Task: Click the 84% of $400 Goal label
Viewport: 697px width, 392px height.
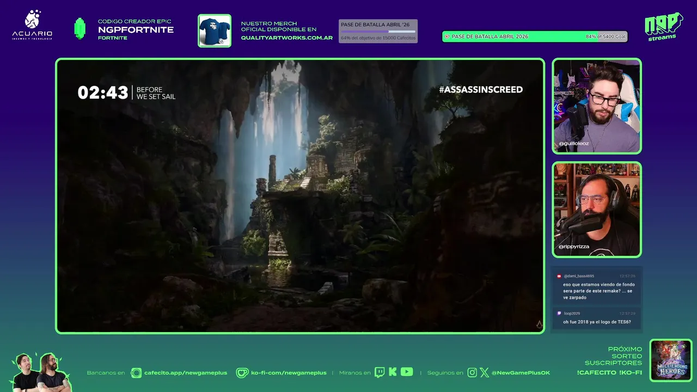Action: [606, 36]
